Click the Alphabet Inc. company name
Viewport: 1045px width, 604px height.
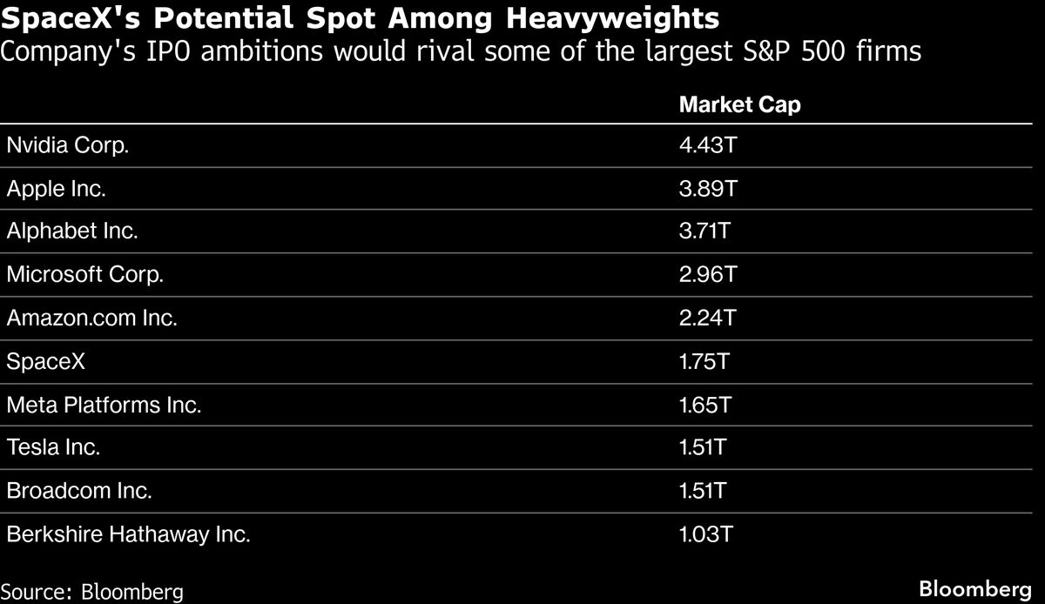(x=72, y=232)
